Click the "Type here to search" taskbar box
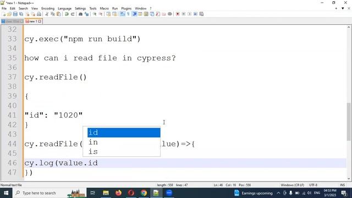Screen dimensions: 352x198 [50, 193]
